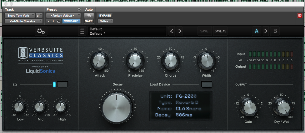
Task: Click the Low EQ knob
Action: click(19, 107)
